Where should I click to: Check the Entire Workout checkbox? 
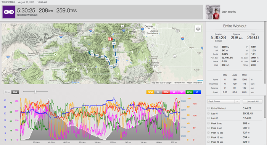[209, 108]
